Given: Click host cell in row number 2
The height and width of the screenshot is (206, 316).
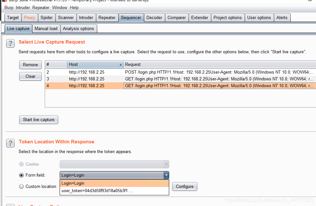Looking at the screenshot, I should (95, 72).
